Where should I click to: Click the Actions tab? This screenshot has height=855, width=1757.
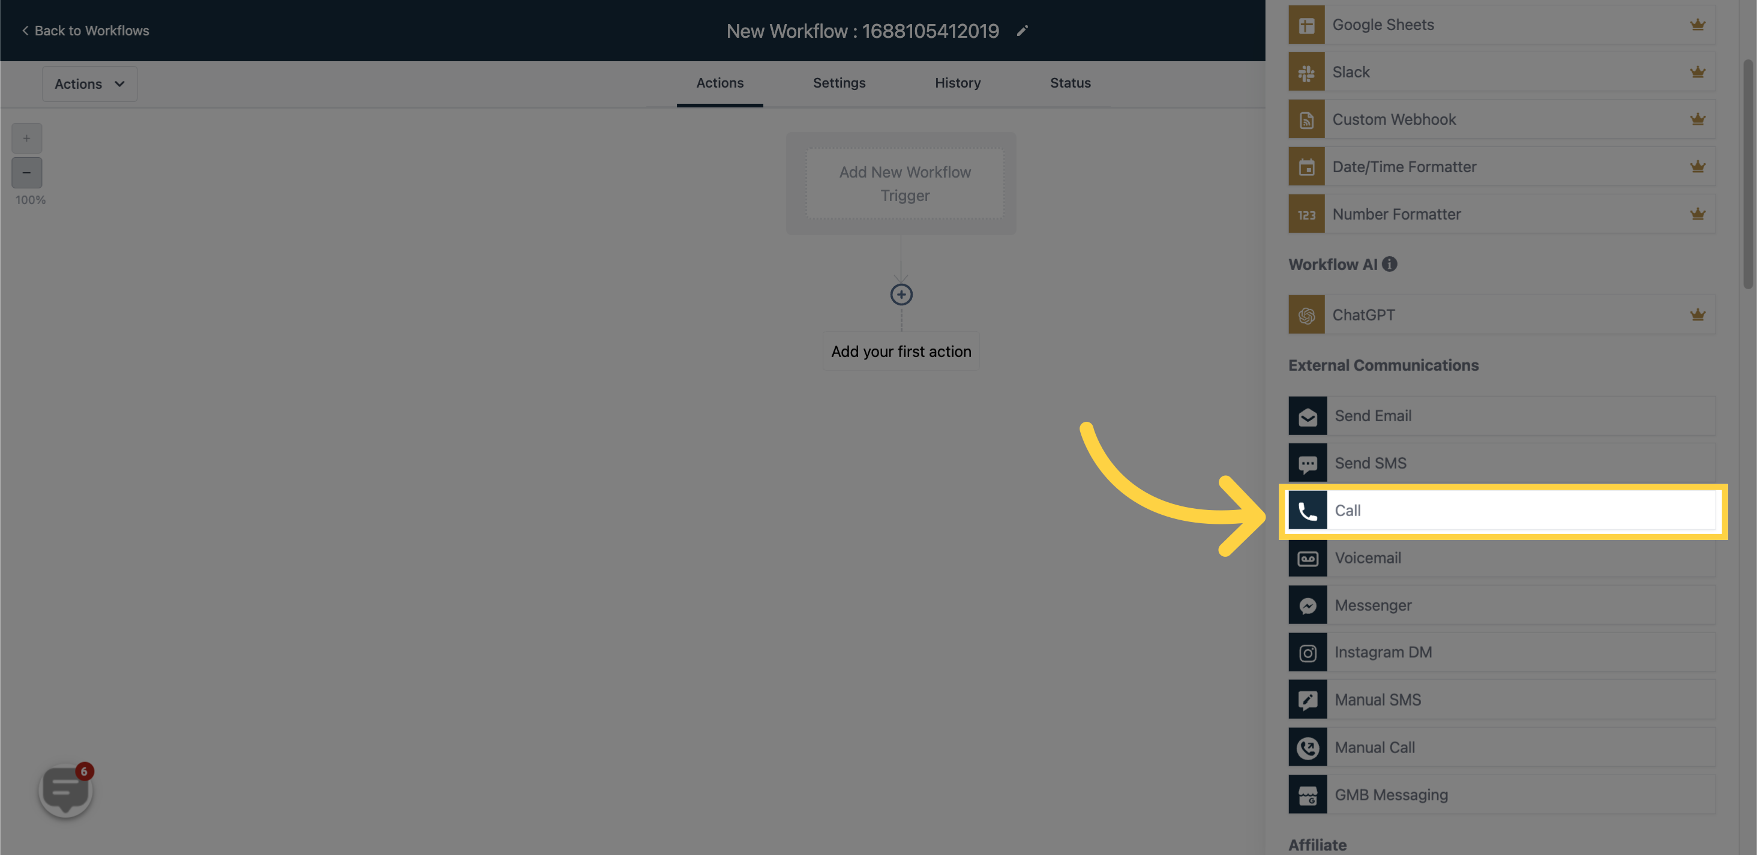[x=719, y=83]
